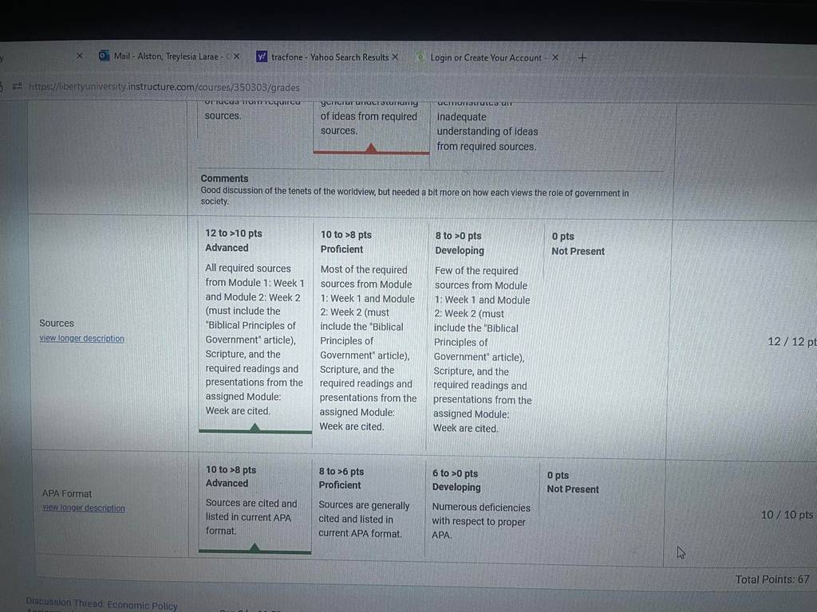Viewport: 817px width, 612px height.
Task: Click 'inadequate understanding of ideas' description text
Action: [487, 131]
